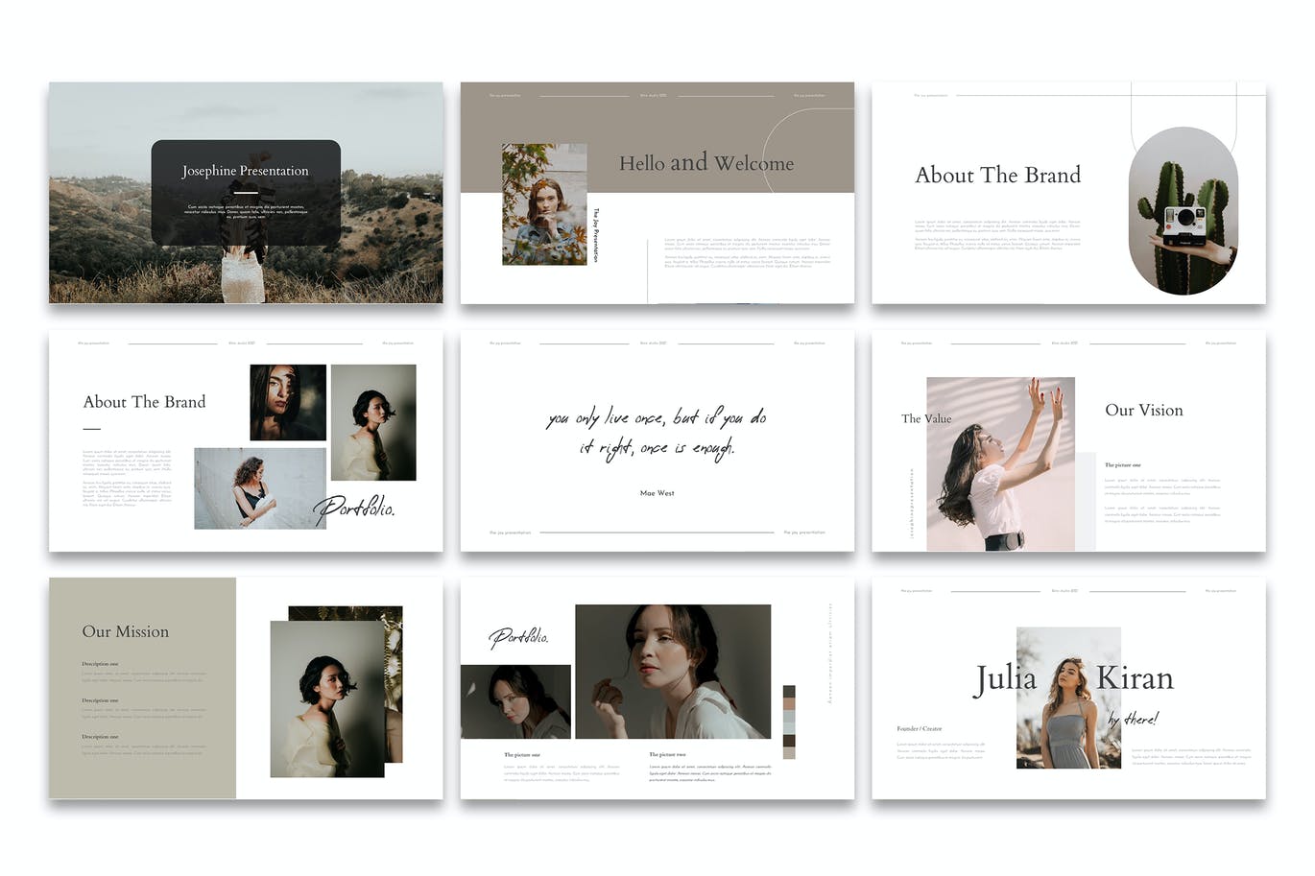1315x876 pixels.
Task: Click the Founder / Creator label
Action: tap(919, 729)
